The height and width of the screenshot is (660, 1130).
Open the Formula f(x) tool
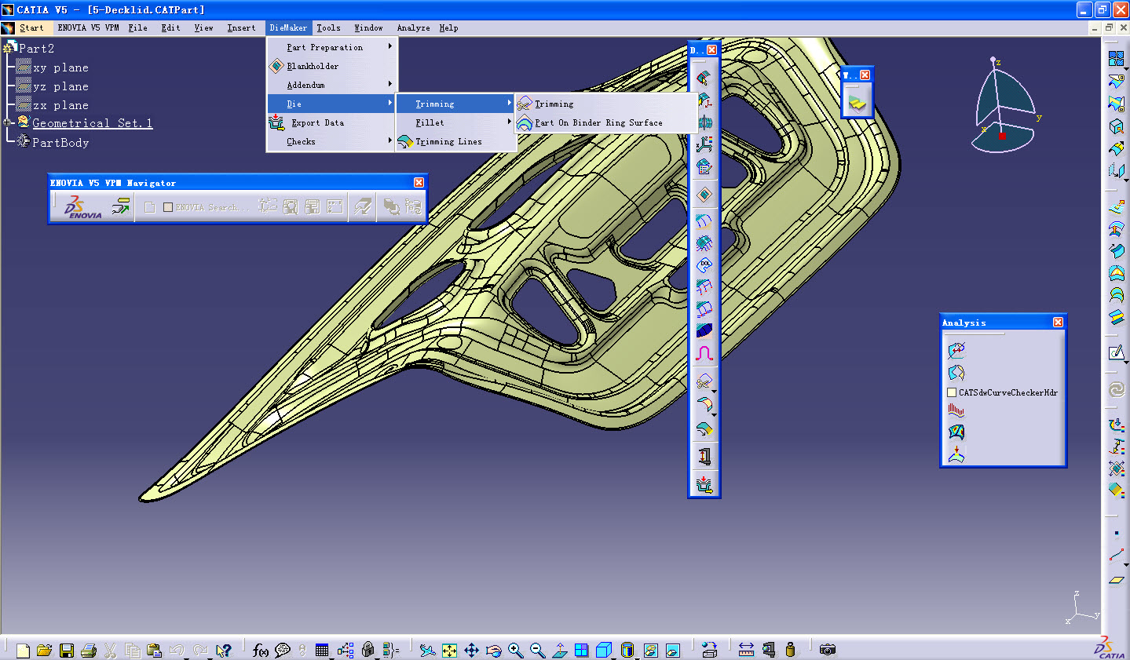[261, 650]
